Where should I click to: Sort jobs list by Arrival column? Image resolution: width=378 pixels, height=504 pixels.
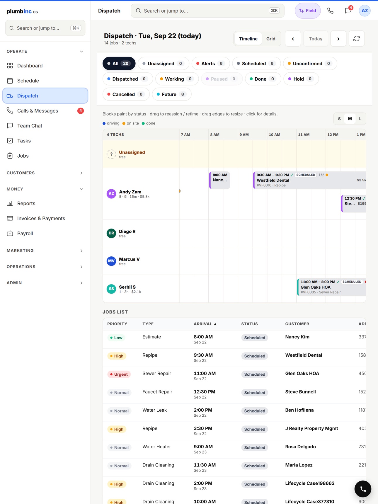pyautogui.click(x=205, y=324)
